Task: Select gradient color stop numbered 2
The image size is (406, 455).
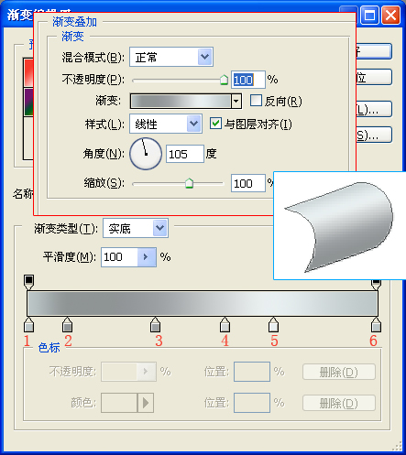Action: coord(67,325)
